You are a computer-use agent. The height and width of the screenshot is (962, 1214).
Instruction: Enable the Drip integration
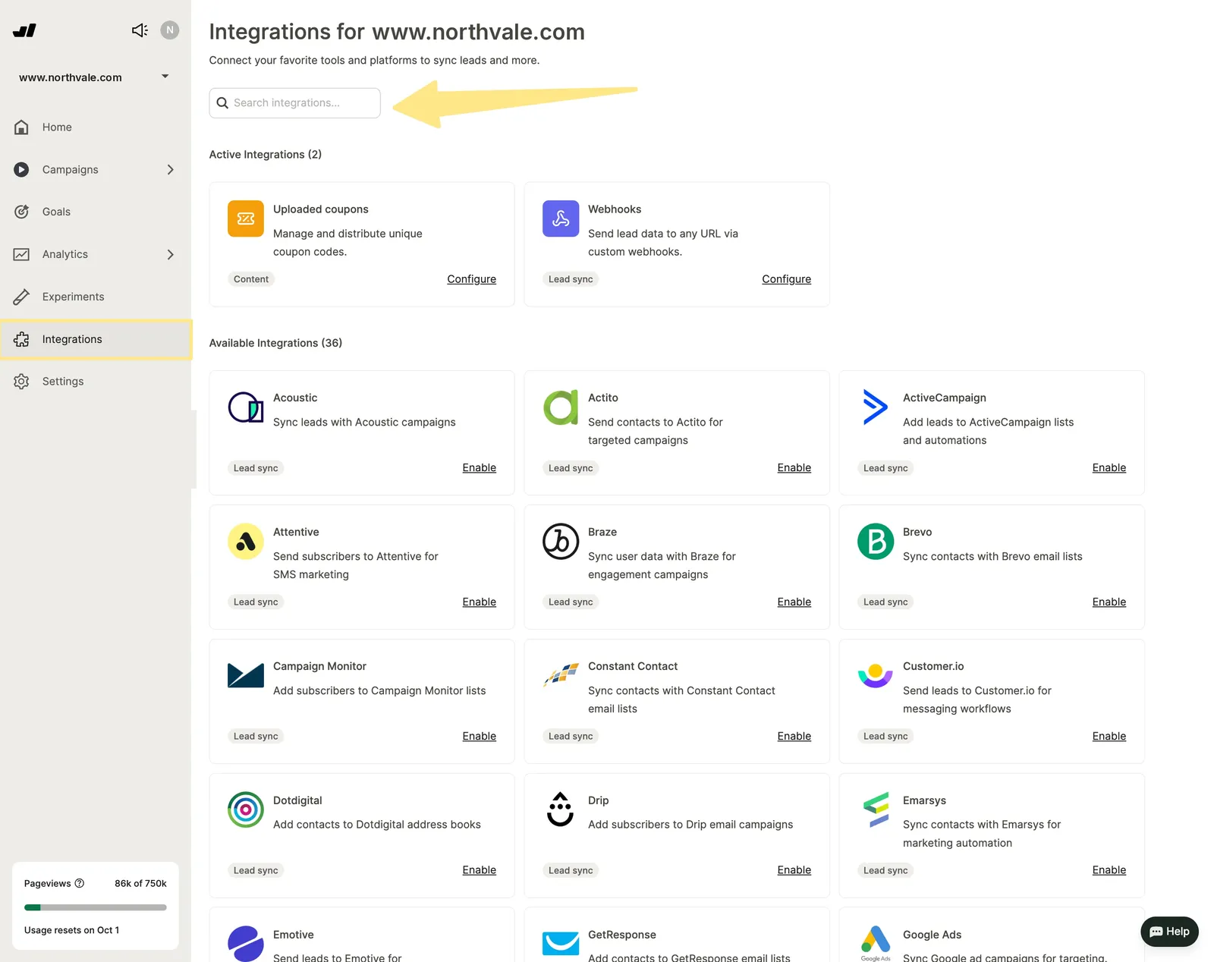pos(794,870)
